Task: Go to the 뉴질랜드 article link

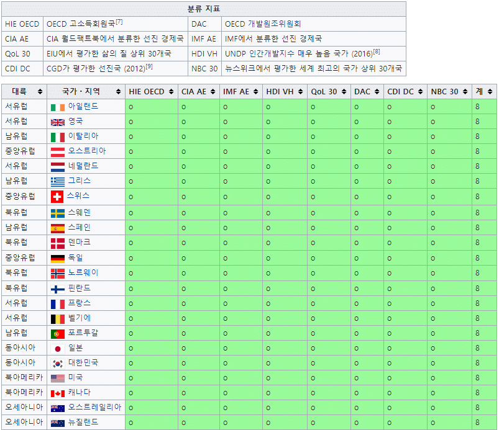Action: click(83, 422)
